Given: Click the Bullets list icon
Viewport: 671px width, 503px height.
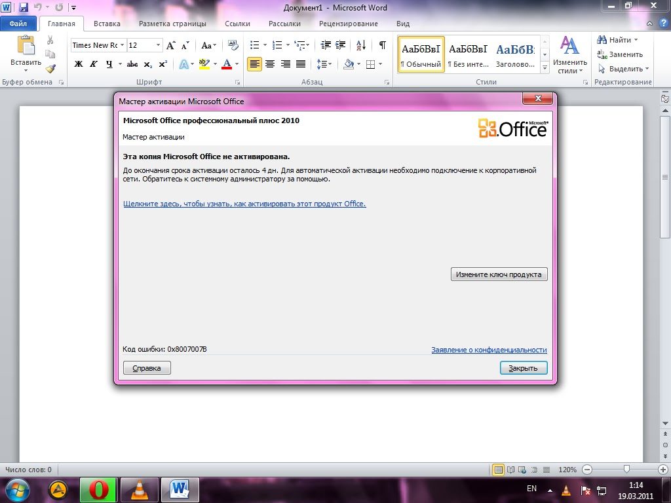Looking at the screenshot, I should [255, 45].
